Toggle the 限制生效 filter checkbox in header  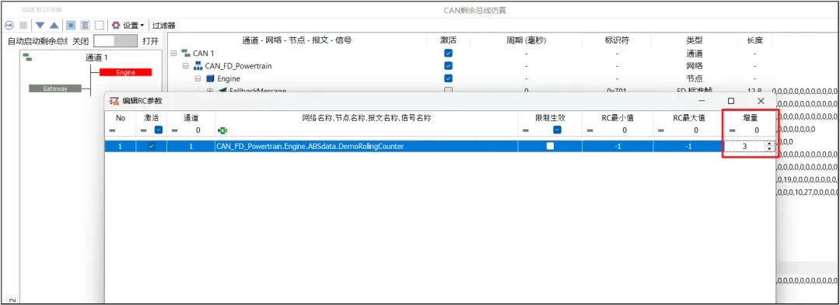pos(557,130)
